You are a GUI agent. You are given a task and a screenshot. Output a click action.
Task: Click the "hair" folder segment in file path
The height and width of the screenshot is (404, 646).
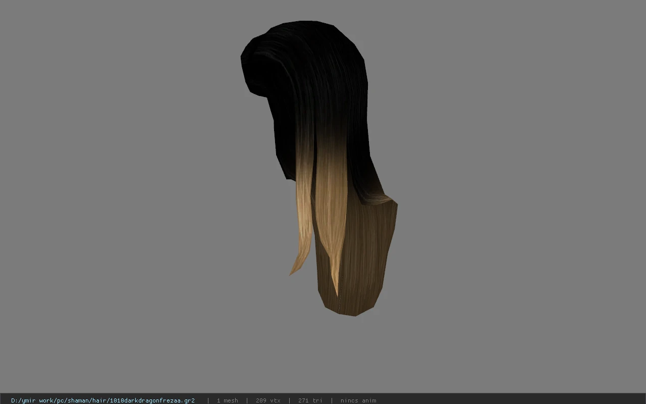click(x=100, y=400)
